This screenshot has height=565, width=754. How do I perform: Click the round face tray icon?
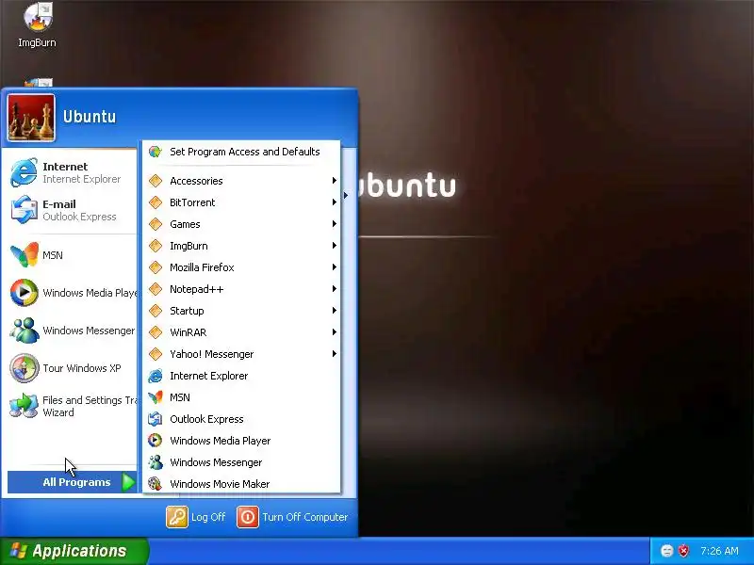pyautogui.click(x=666, y=551)
